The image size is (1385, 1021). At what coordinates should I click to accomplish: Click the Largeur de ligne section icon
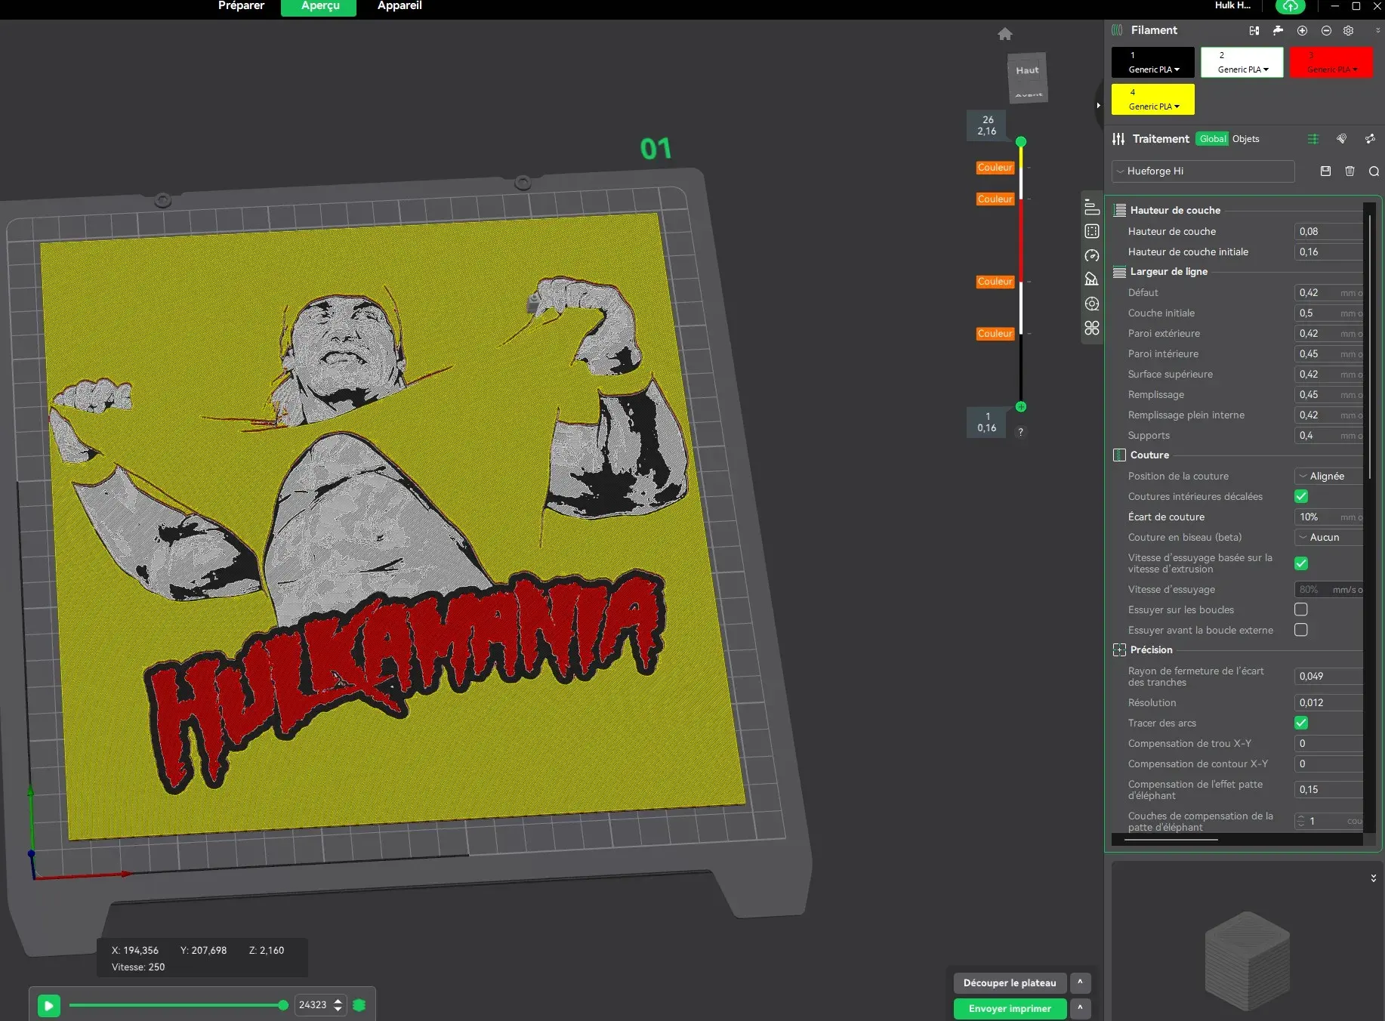1120,272
